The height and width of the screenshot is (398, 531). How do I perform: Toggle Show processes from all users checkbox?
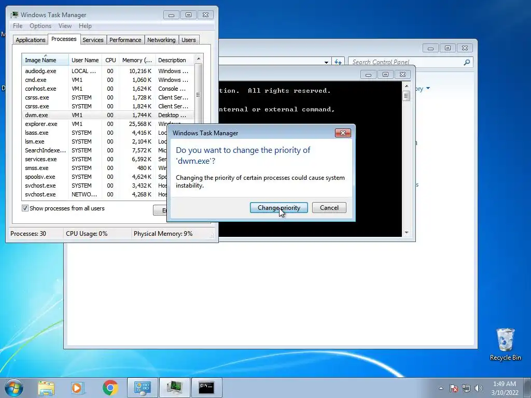pos(25,208)
